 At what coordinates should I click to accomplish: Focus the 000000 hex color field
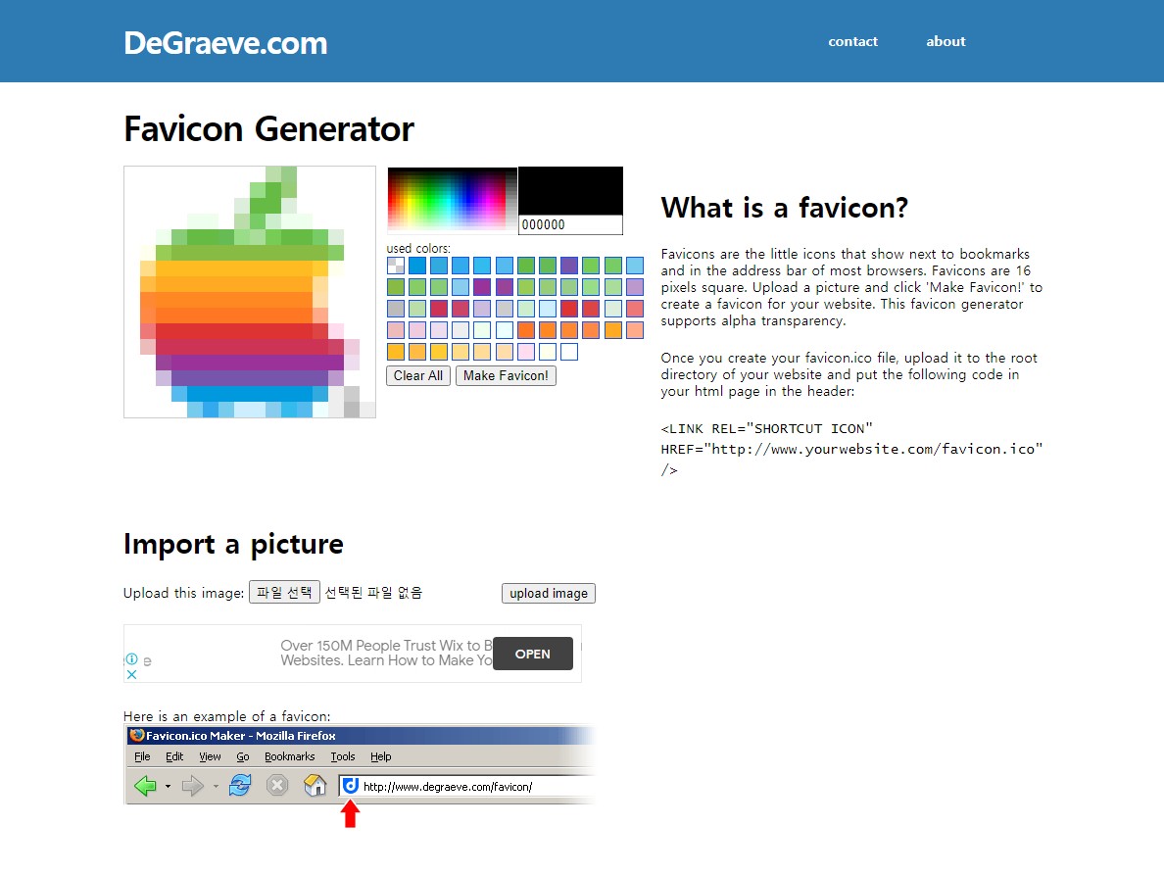coord(570,224)
